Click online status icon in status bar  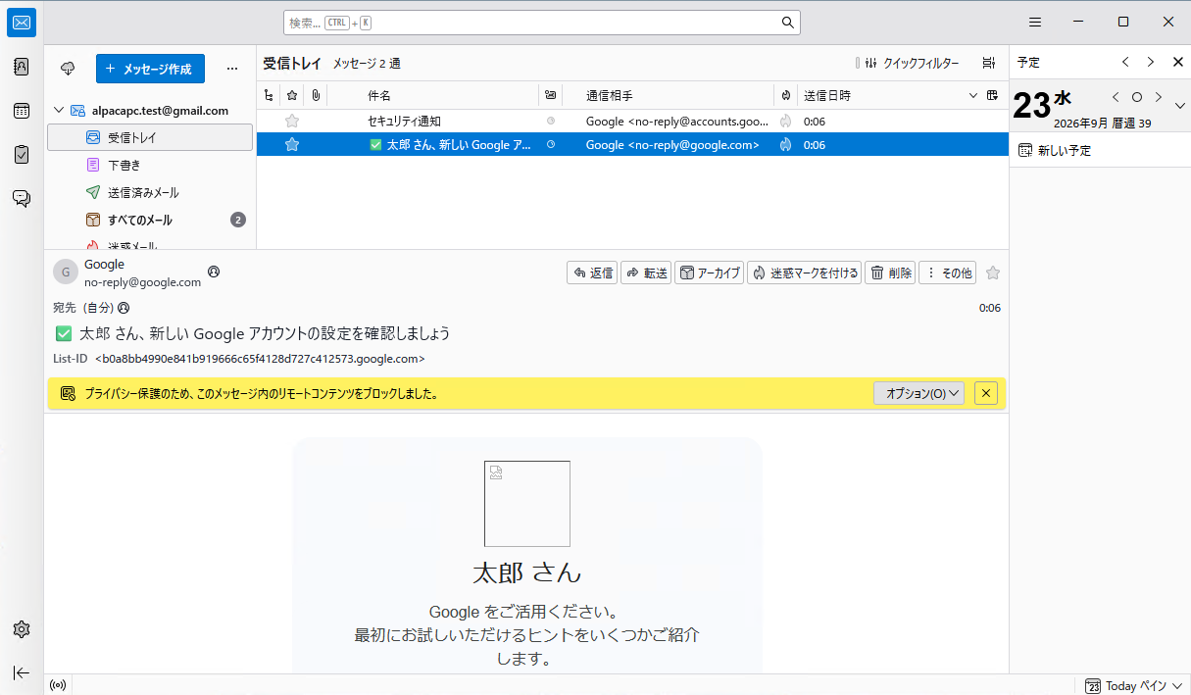[x=58, y=685]
